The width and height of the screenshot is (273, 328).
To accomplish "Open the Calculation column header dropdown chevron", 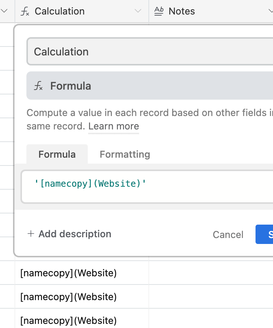I will tap(137, 11).
